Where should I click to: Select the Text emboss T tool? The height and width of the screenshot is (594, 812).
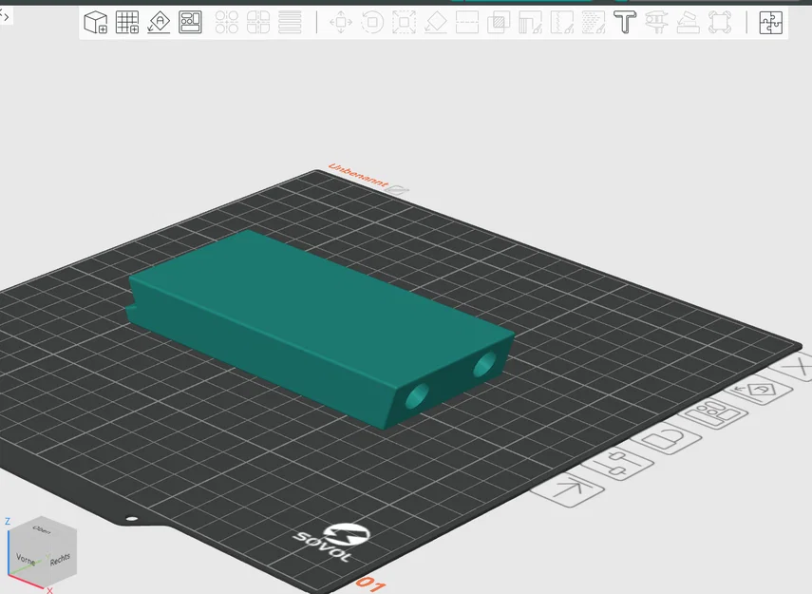click(x=625, y=22)
